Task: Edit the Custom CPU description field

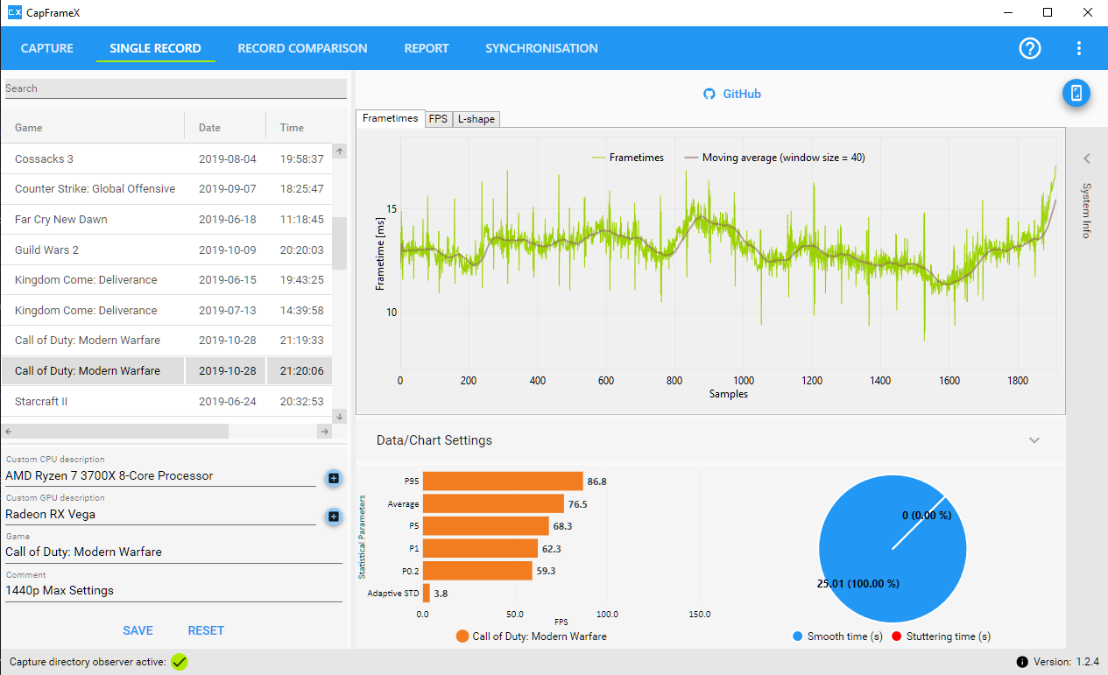Action: point(160,476)
